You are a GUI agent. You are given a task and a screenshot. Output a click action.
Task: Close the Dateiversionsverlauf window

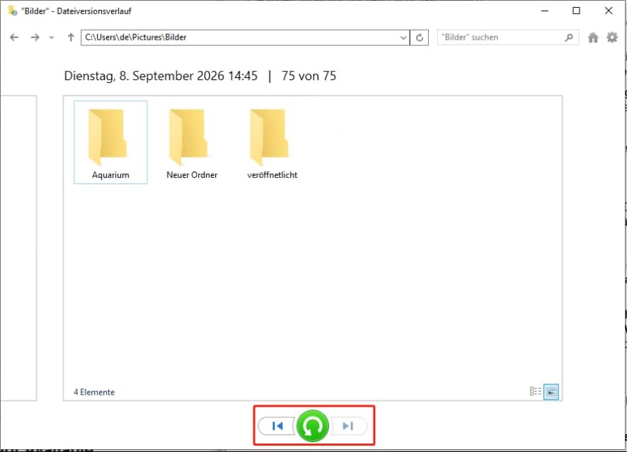pos(609,11)
